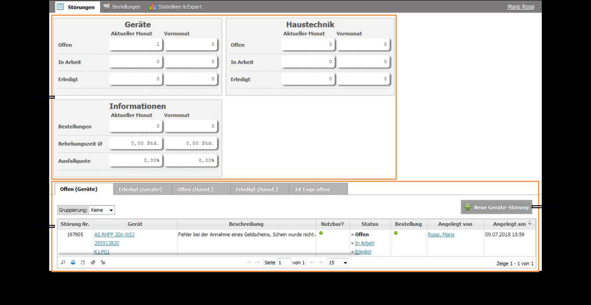
Task: Open the Rossi, Mario creator link
Action: click(x=441, y=234)
